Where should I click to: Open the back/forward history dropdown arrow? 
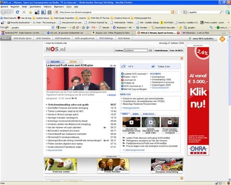pyautogui.click(x=13, y=12)
